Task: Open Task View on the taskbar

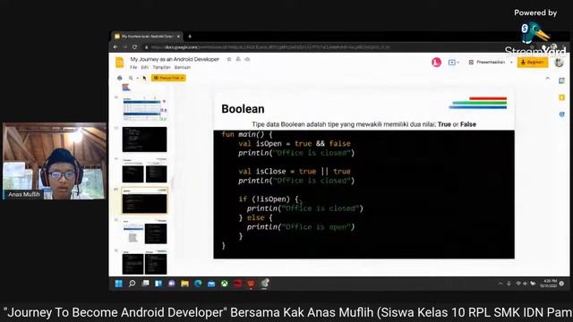Action: point(145,284)
